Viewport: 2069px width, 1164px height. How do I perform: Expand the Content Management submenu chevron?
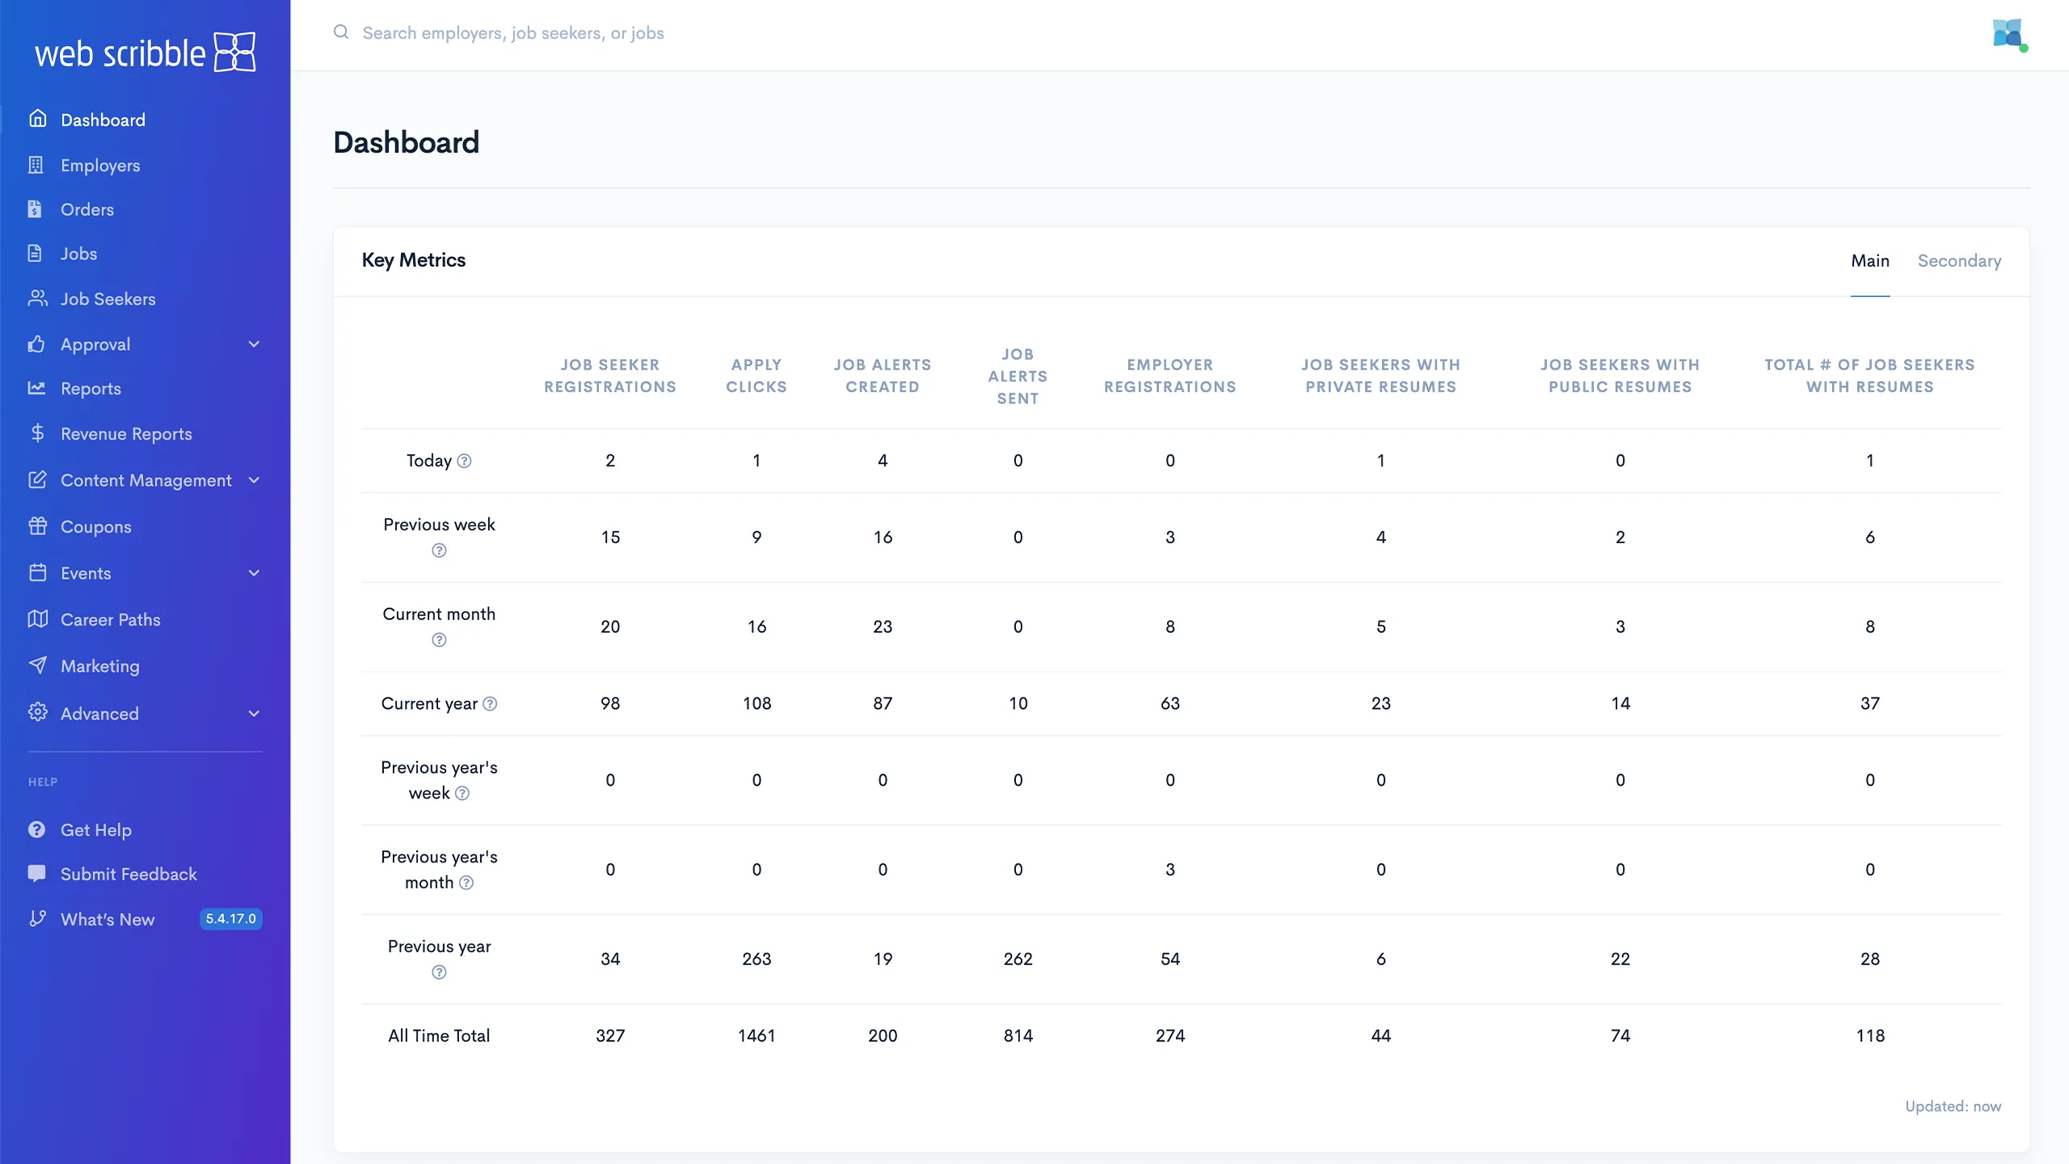pos(254,480)
